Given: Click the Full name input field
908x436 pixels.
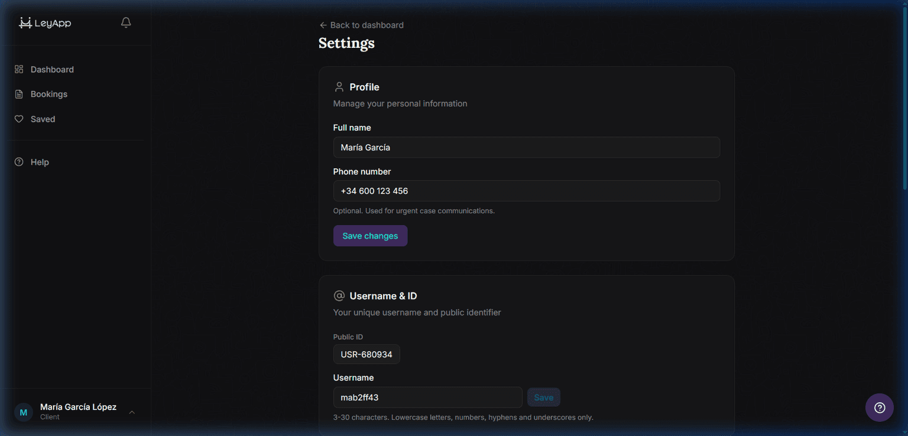Looking at the screenshot, I should [x=526, y=147].
